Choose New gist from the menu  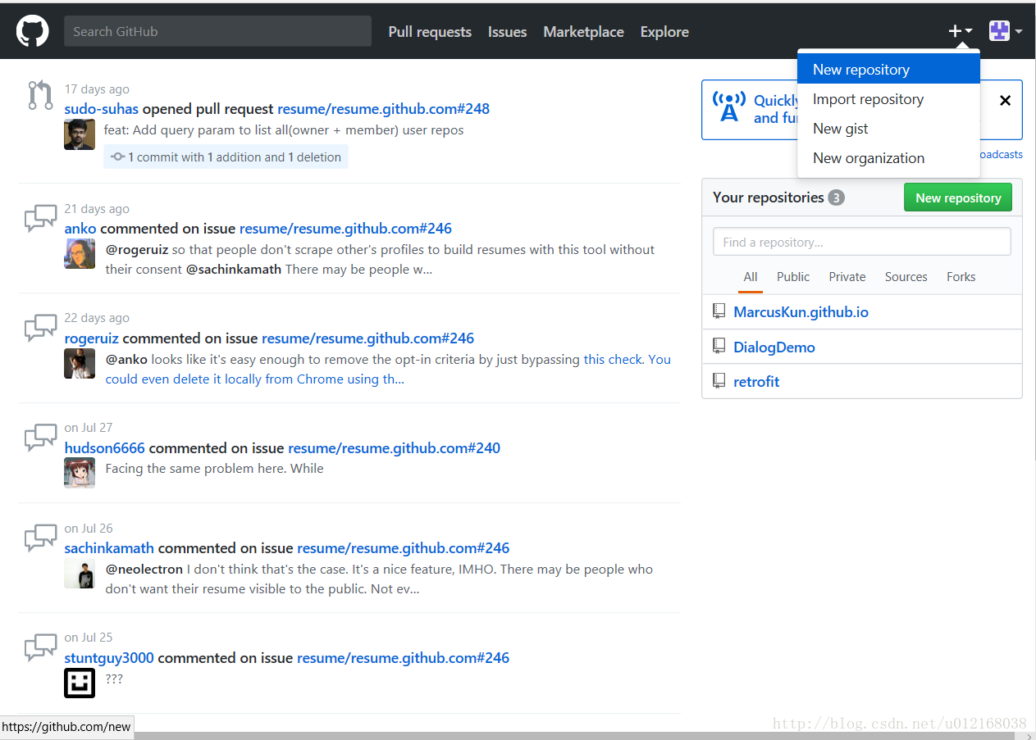888,129
